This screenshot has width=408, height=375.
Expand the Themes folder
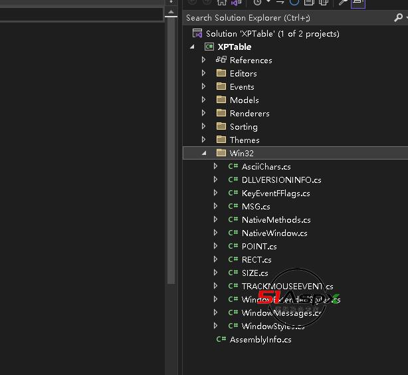click(204, 140)
